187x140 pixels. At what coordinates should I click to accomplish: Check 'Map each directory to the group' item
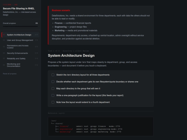tap(53, 88)
